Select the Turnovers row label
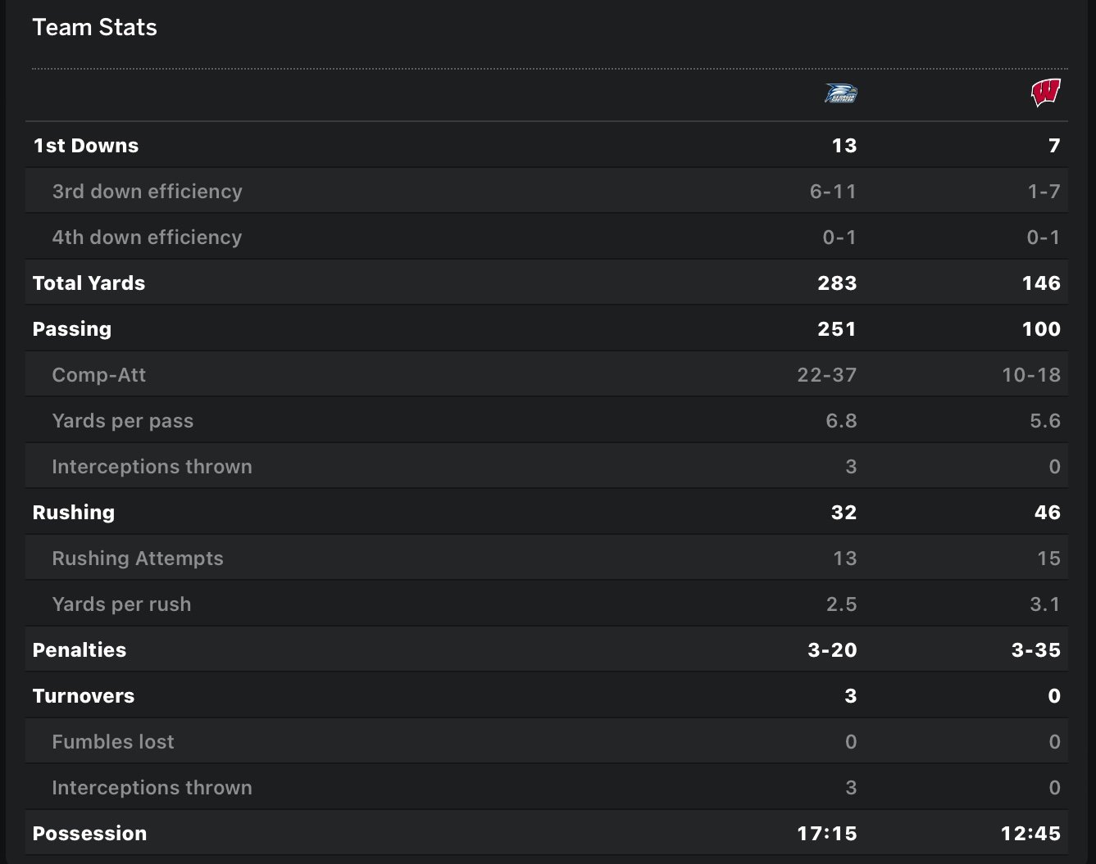The height and width of the screenshot is (864, 1096). tap(83, 696)
